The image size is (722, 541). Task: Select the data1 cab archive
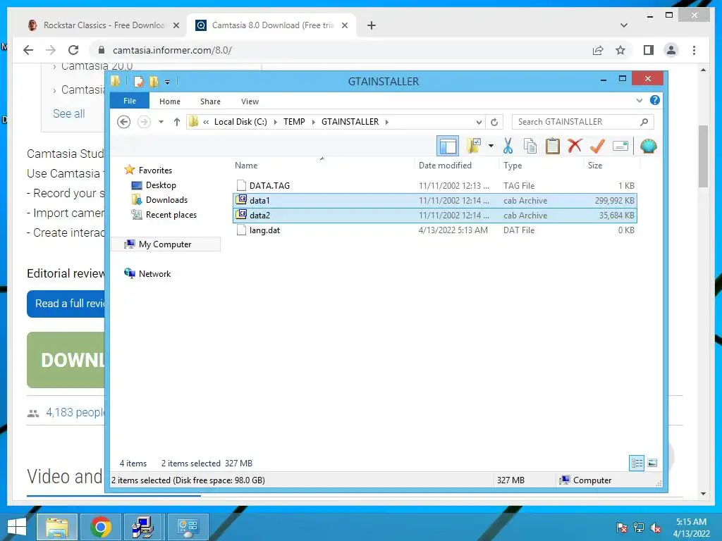(435, 201)
